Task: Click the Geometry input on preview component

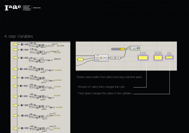Action: click(134, 47)
